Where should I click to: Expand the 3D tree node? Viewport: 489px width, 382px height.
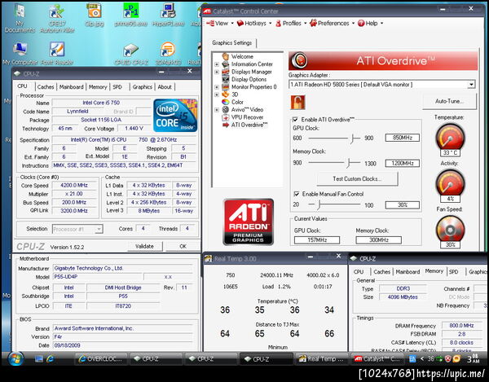pyautogui.click(x=217, y=94)
